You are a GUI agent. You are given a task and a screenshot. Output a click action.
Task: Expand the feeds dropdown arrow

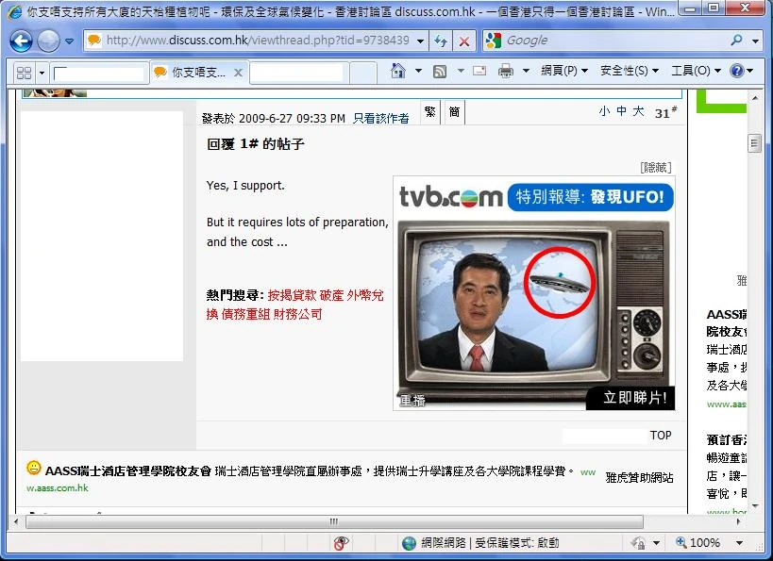click(461, 71)
